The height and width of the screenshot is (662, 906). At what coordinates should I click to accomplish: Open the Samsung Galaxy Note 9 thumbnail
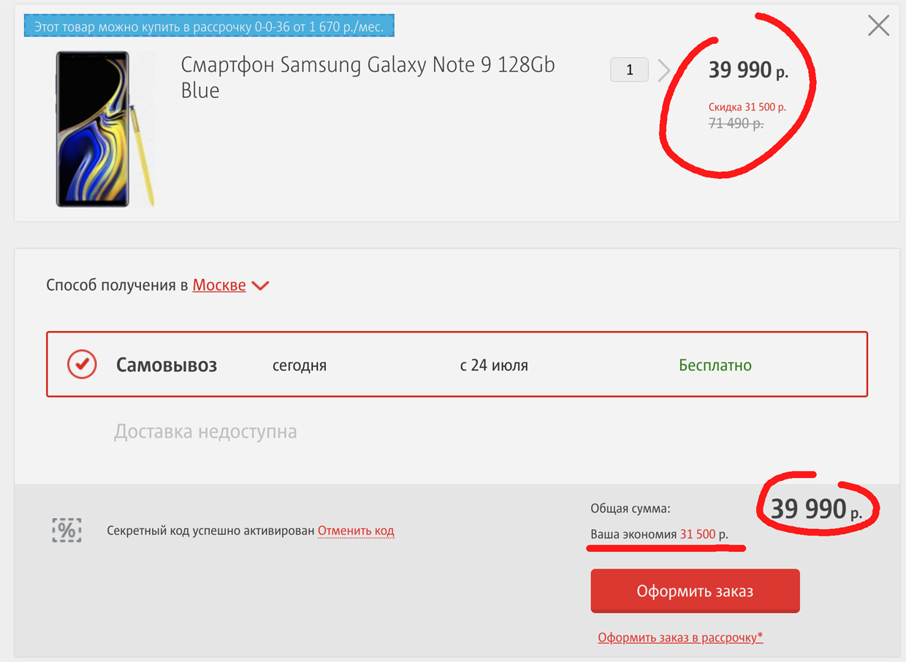[x=103, y=129]
